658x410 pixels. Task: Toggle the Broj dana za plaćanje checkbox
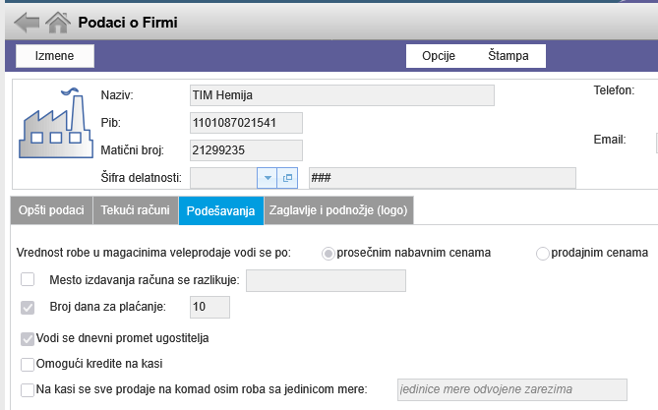click(x=28, y=307)
